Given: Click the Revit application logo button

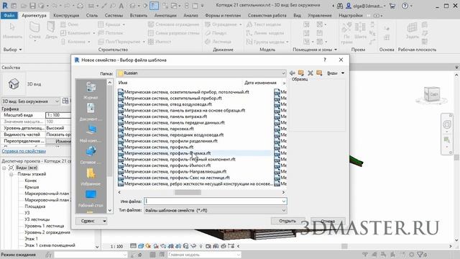Looking at the screenshot, I should click(x=5, y=6).
